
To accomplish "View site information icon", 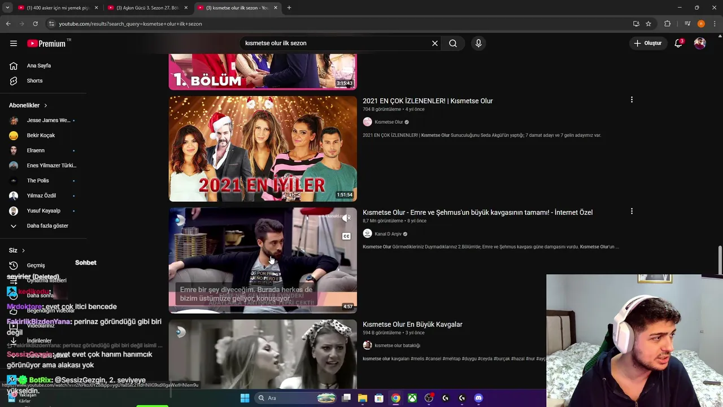I will tap(51, 24).
